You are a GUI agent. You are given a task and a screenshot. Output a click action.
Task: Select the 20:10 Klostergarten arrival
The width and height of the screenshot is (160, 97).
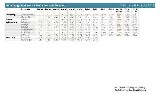point(95,40)
